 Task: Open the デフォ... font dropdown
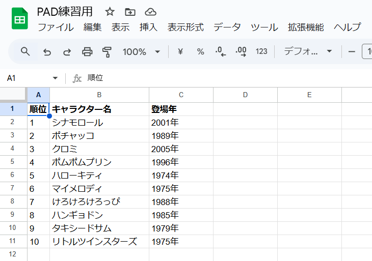[x=308, y=51]
